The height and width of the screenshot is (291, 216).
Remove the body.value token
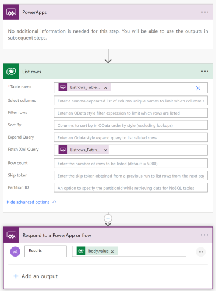click(x=112, y=251)
